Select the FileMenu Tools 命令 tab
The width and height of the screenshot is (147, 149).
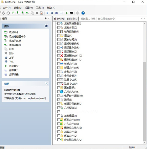point(66,19)
